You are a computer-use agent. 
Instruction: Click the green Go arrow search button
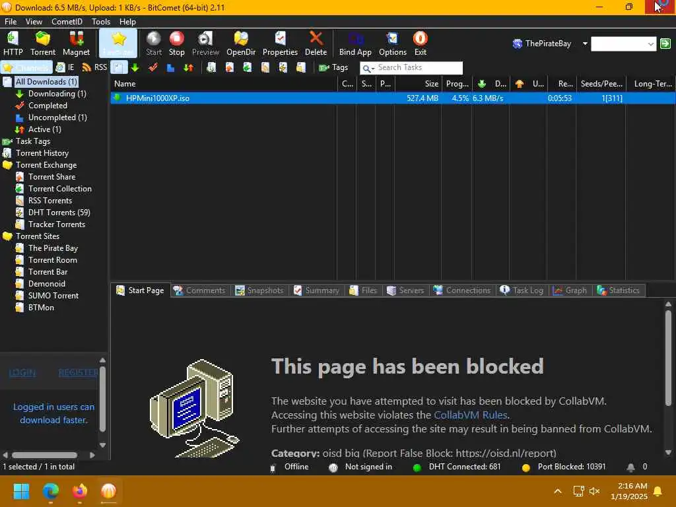[665, 44]
